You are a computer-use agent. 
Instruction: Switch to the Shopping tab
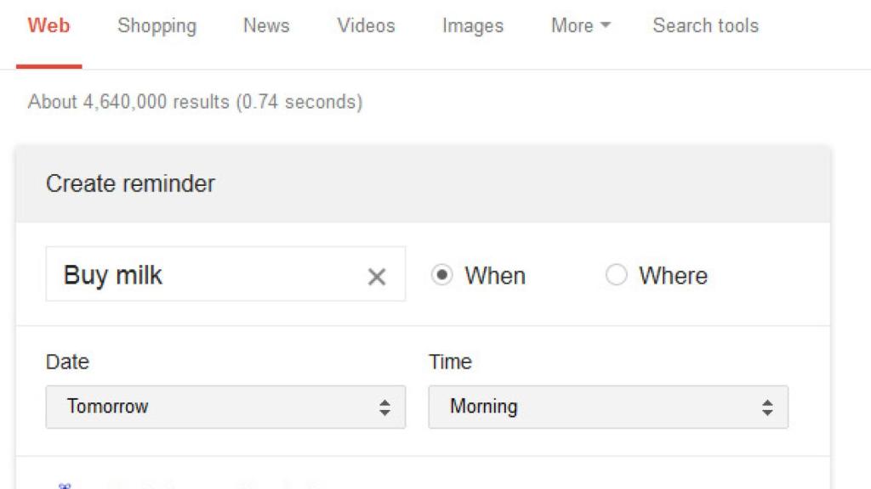(x=156, y=25)
